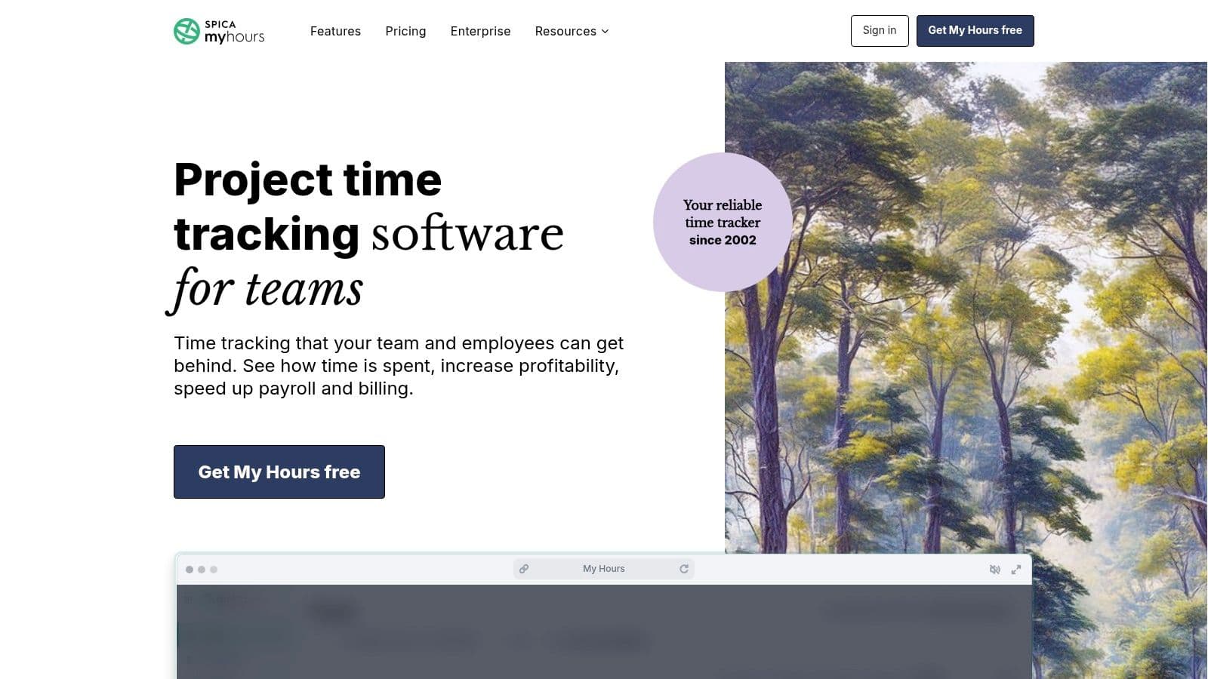Click the darkened demo video preview
The image size is (1208, 679).
[x=604, y=632]
